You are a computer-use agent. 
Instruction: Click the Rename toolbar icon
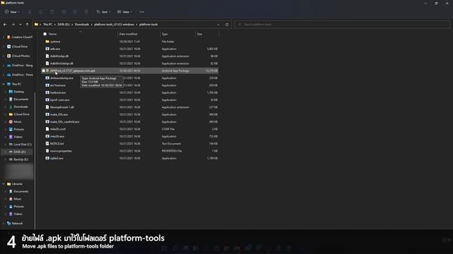point(64,12)
